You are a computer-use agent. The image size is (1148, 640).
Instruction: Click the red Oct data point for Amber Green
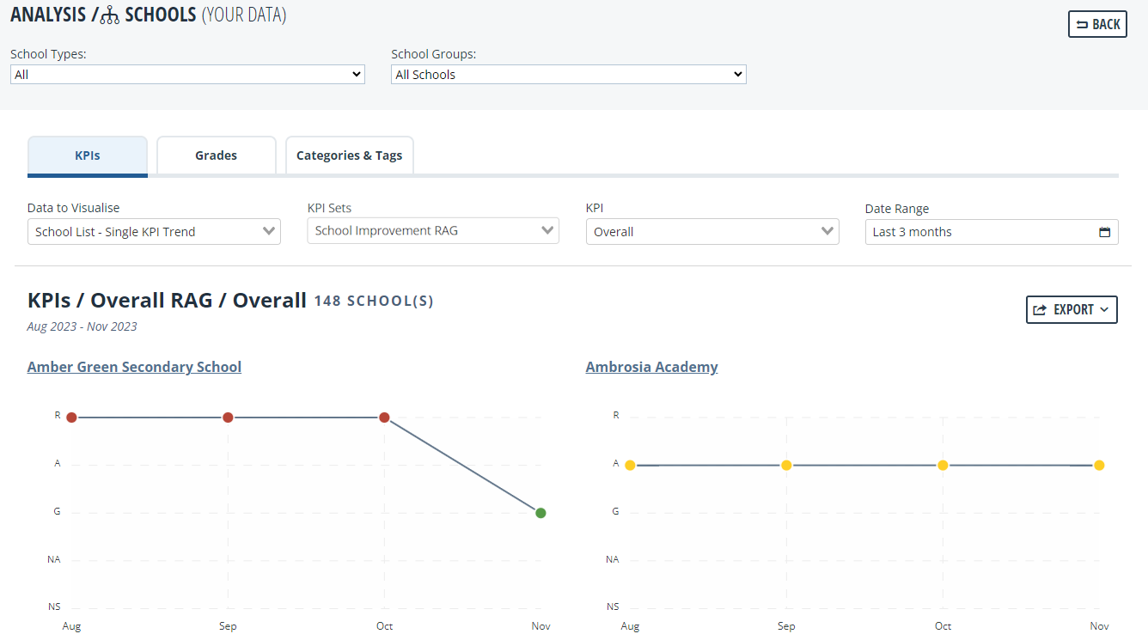click(x=384, y=418)
